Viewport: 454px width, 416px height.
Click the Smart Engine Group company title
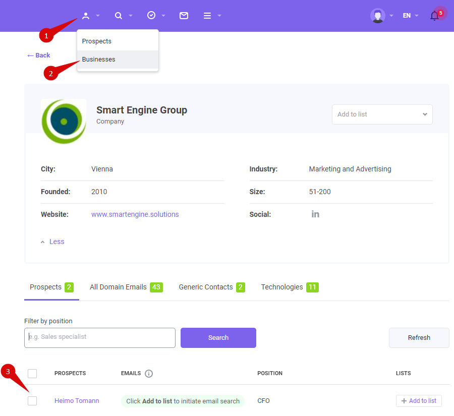142,110
